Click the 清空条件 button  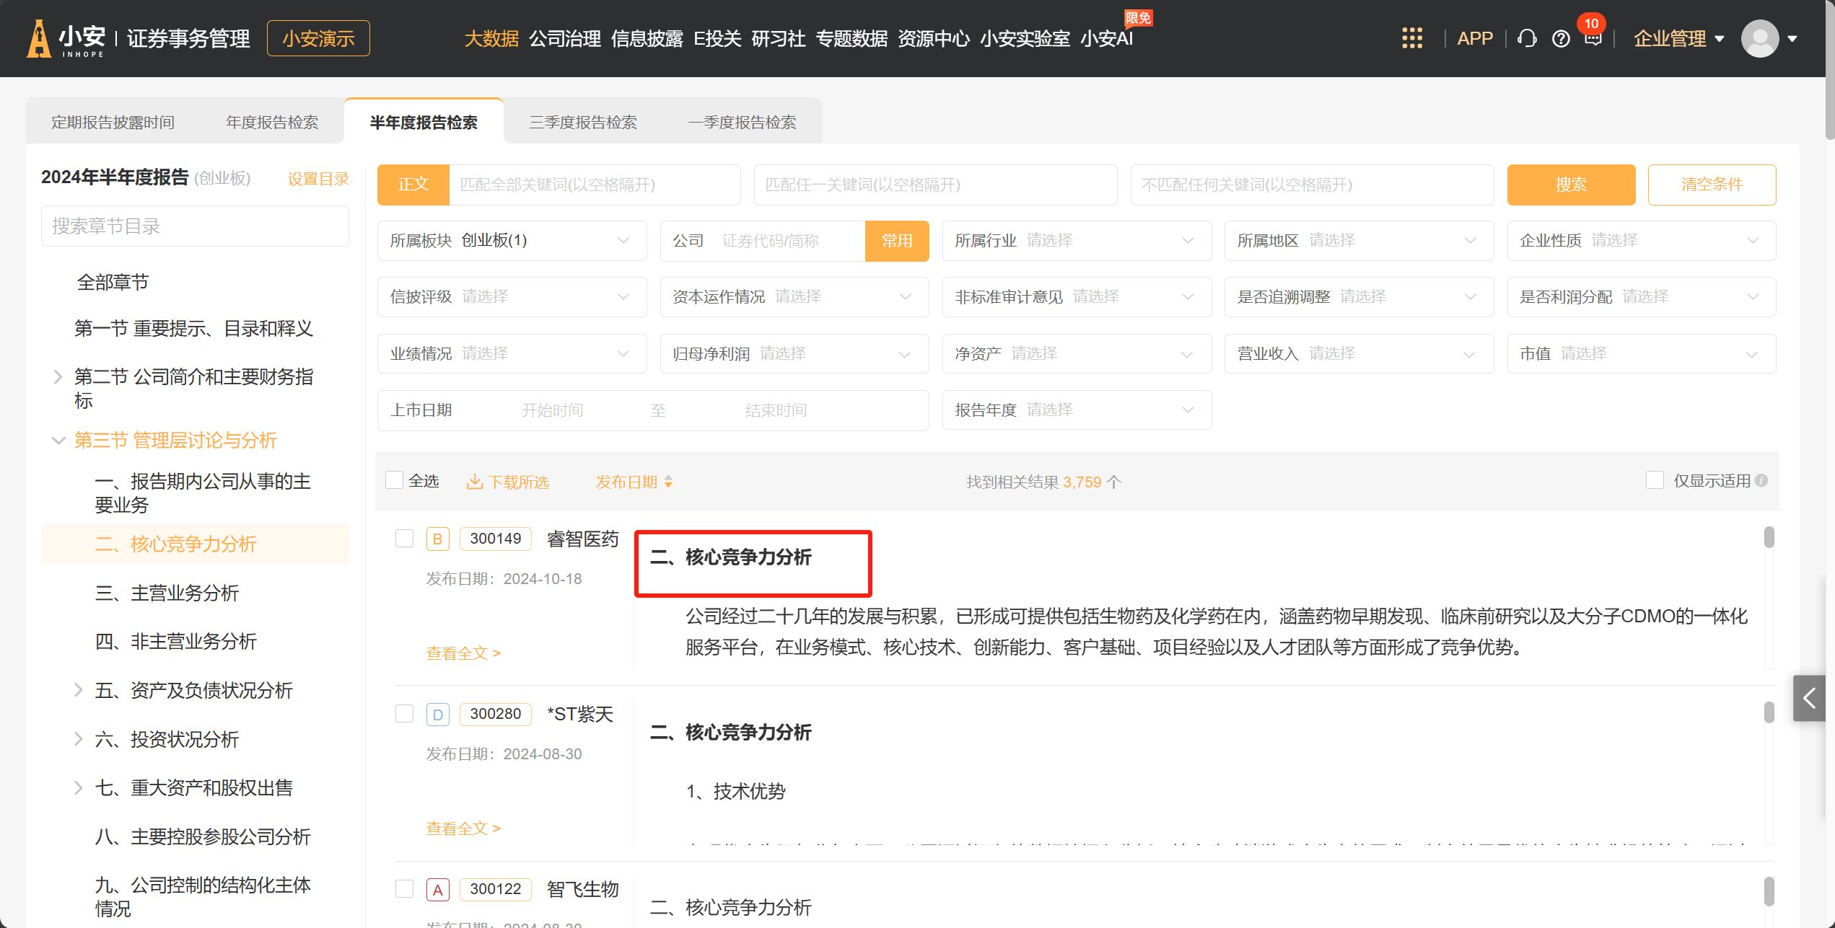coord(1712,185)
